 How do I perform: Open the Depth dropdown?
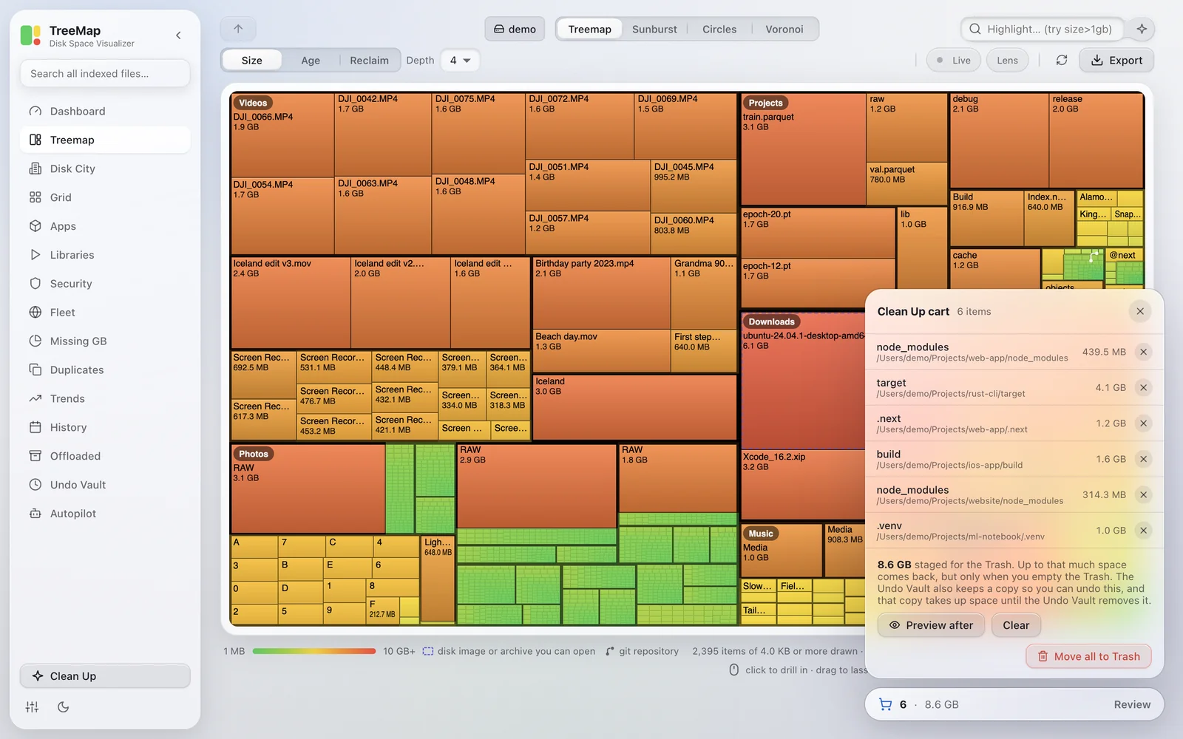coord(460,60)
